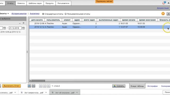The width and height of the screenshot is (170, 95).
Task: Open the notifications bell icon
Action: 164,3
